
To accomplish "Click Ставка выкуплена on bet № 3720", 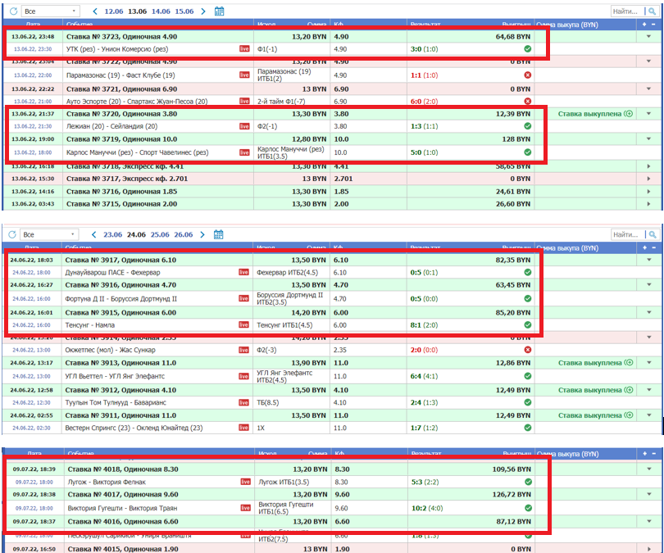I will (585, 114).
